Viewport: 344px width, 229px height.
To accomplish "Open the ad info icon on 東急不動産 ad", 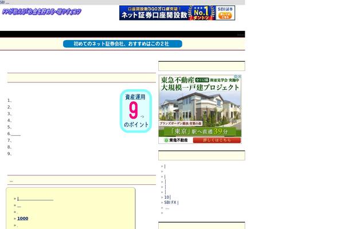I will tap(236, 77).
